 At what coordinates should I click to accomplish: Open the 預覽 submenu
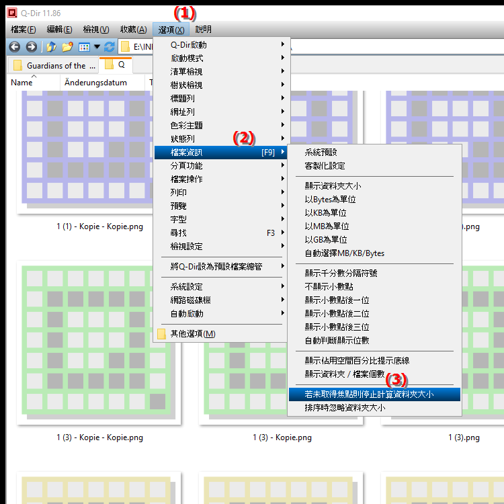(x=222, y=206)
